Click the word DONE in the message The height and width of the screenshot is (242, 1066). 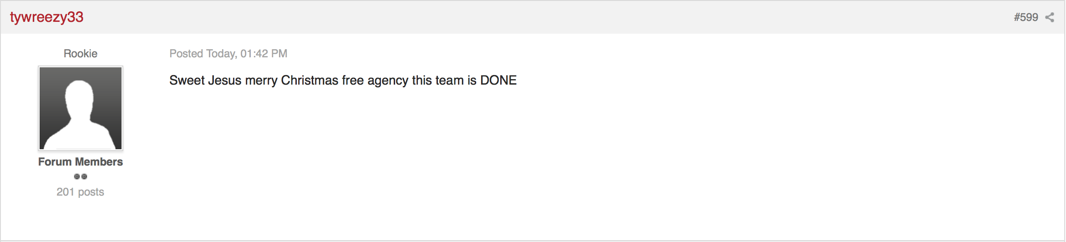(498, 80)
